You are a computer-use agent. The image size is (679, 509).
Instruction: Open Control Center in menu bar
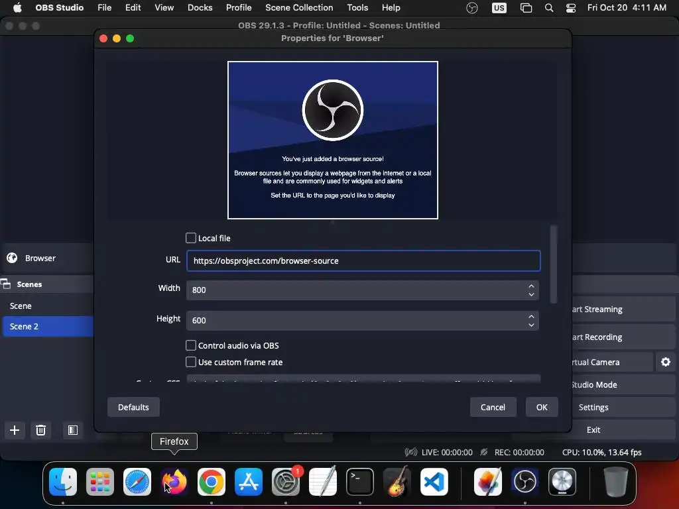[571, 8]
